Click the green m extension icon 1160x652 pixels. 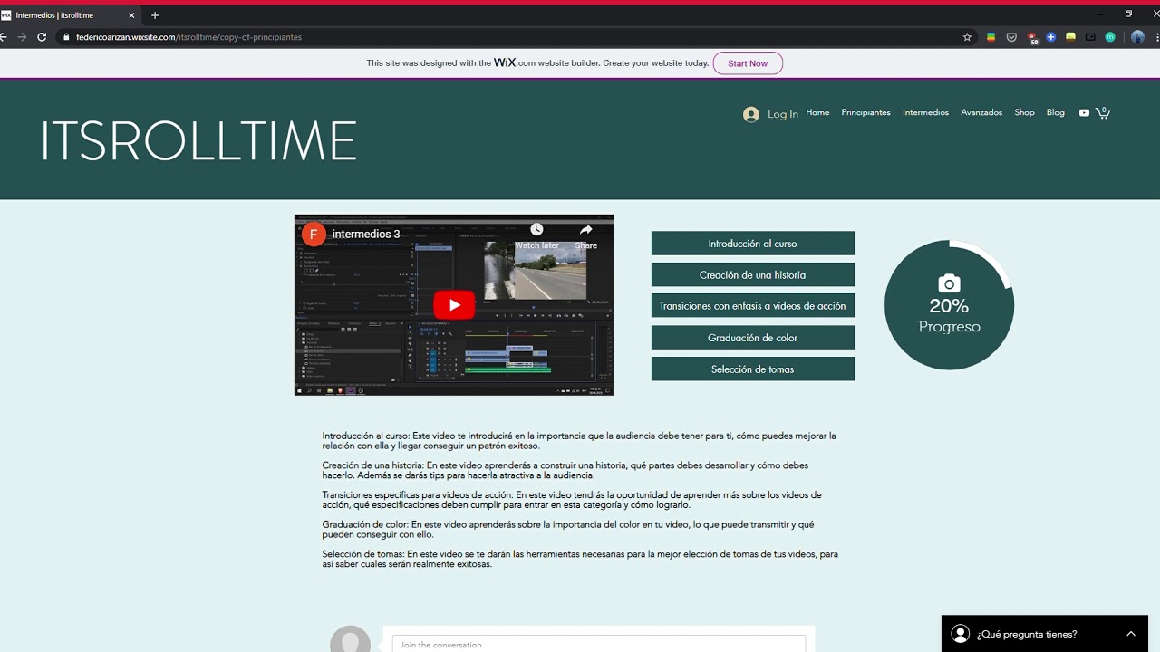[1110, 37]
